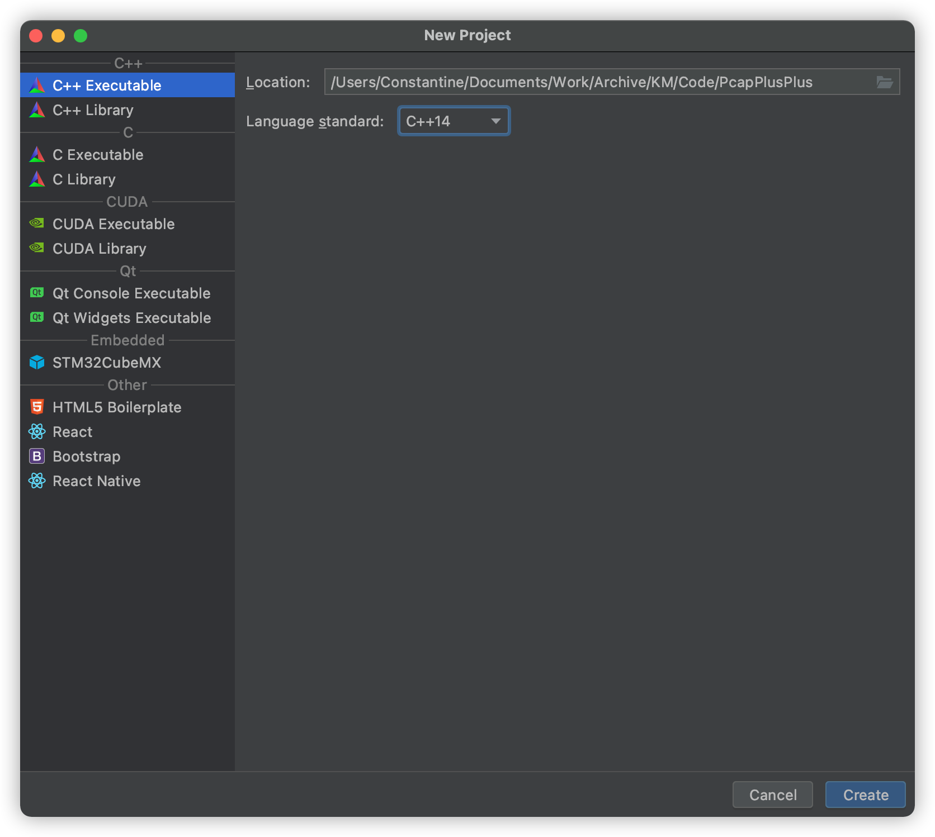The width and height of the screenshot is (935, 837).
Task: Open the Language standard dropdown
Action: [454, 121]
